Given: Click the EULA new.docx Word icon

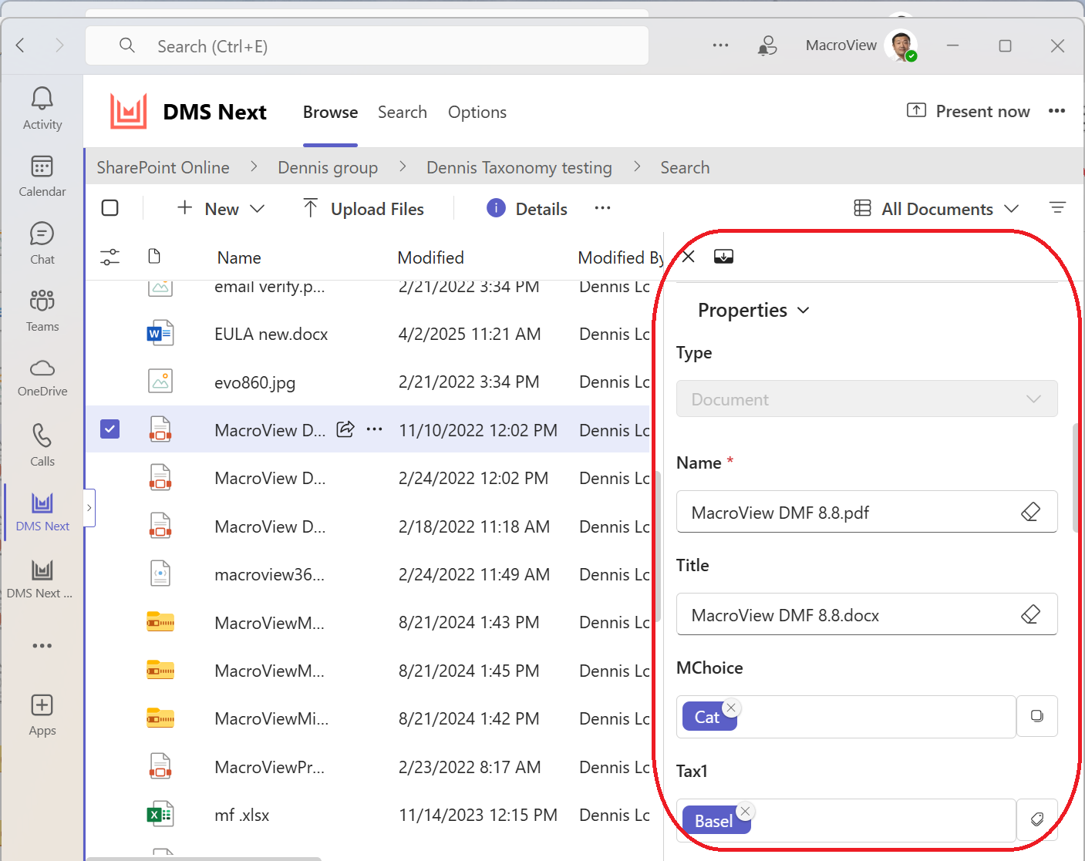Looking at the screenshot, I should tap(160, 333).
